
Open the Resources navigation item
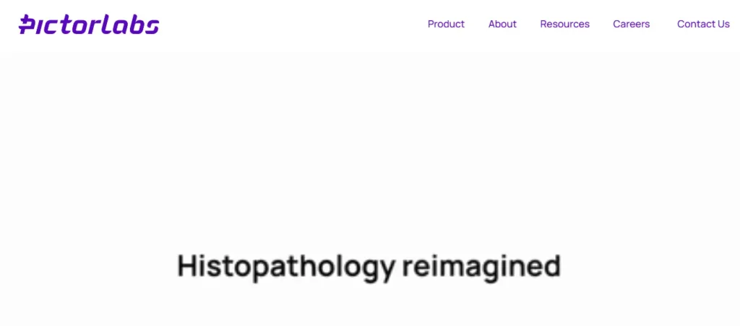coord(564,24)
